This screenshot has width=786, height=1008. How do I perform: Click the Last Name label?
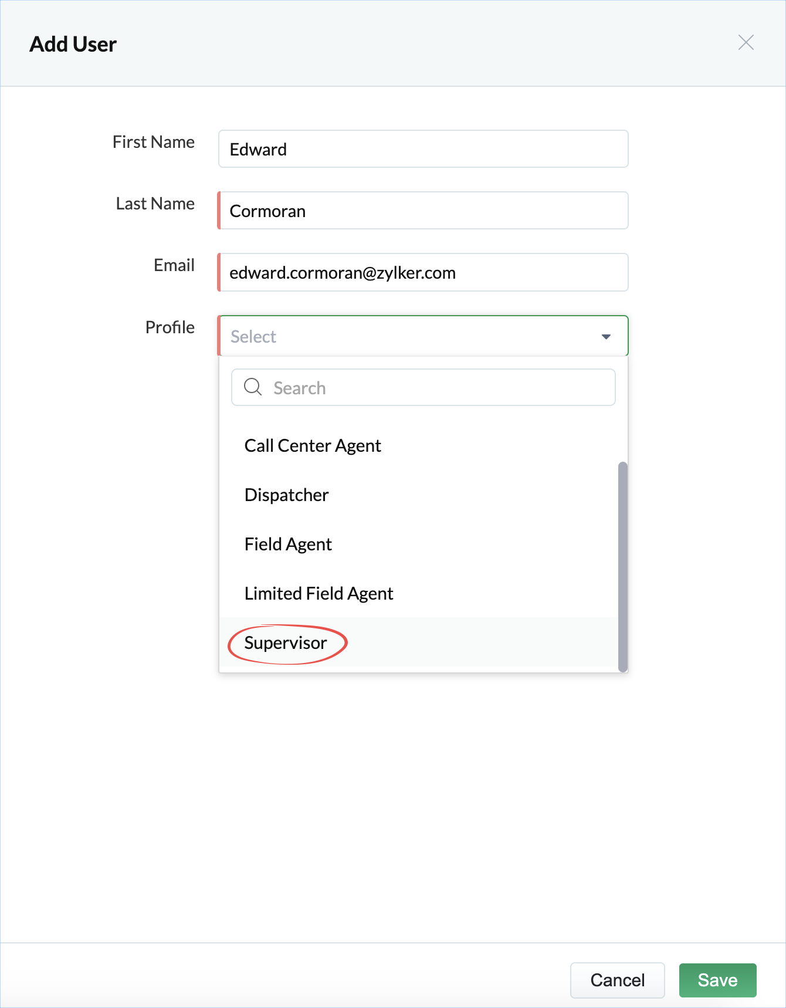pyautogui.click(x=155, y=204)
